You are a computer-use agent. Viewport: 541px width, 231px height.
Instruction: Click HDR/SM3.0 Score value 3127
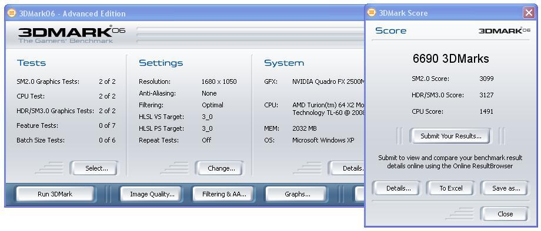(x=486, y=95)
